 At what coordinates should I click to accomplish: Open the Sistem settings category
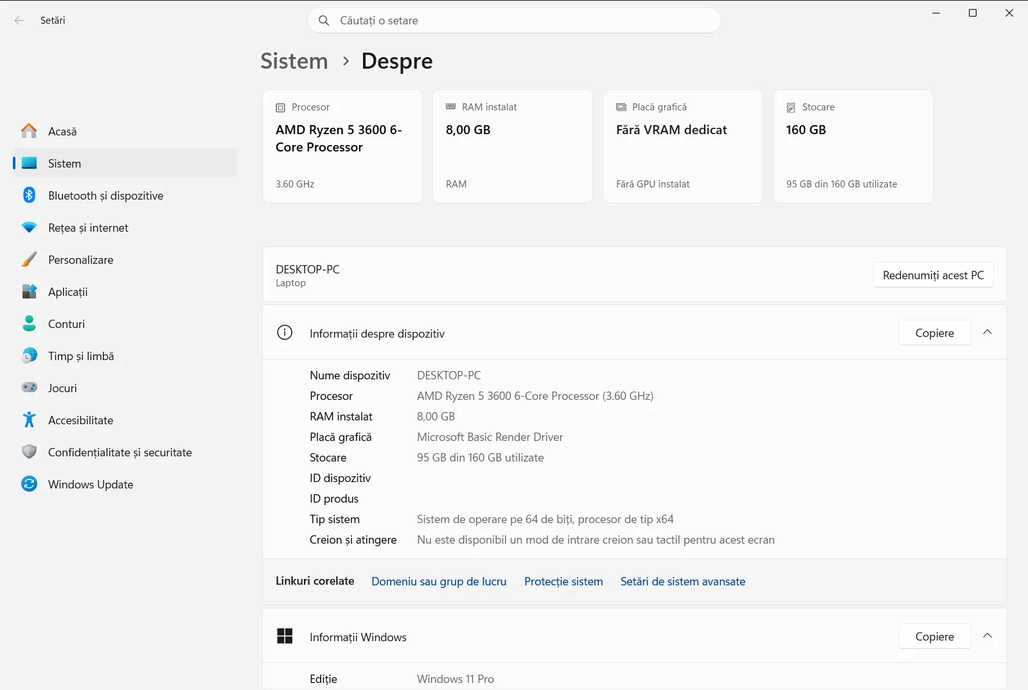tap(125, 163)
